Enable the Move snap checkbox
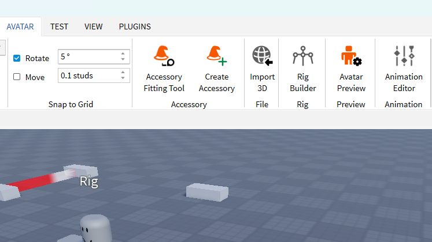 (x=17, y=77)
